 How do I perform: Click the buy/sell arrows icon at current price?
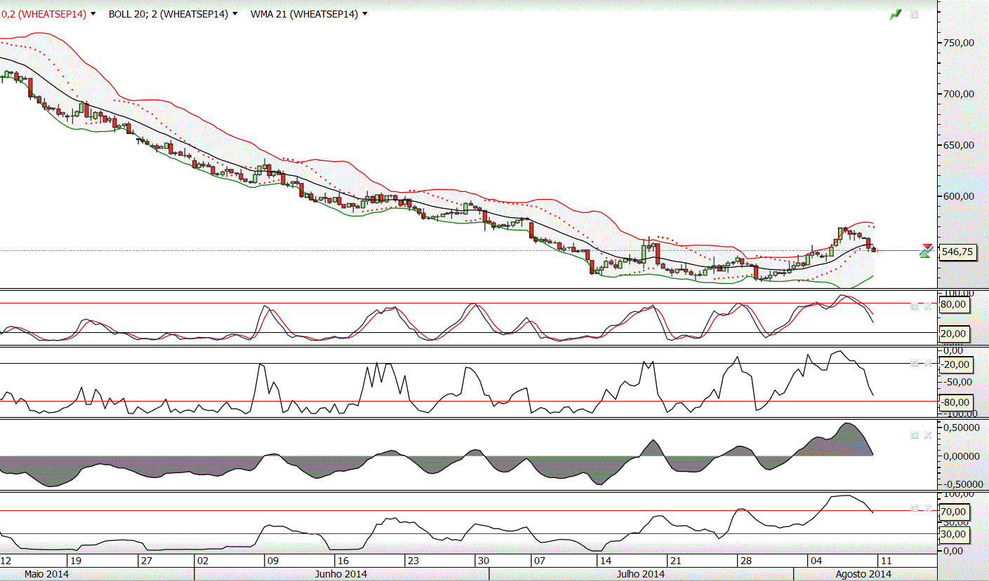point(927,250)
